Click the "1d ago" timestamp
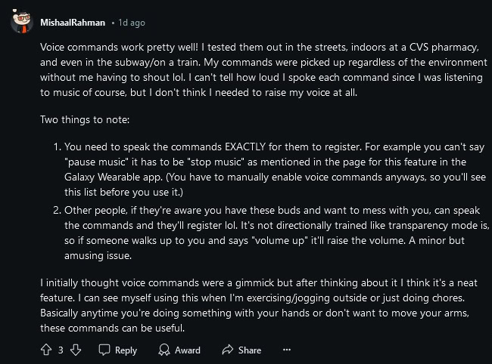The width and height of the screenshot is (492, 364). pyautogui.click(x=132, y=23)
